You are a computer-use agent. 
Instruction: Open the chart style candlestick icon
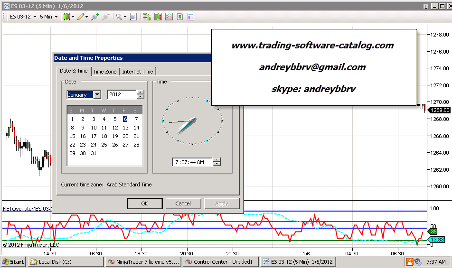(x=67, y=17)
